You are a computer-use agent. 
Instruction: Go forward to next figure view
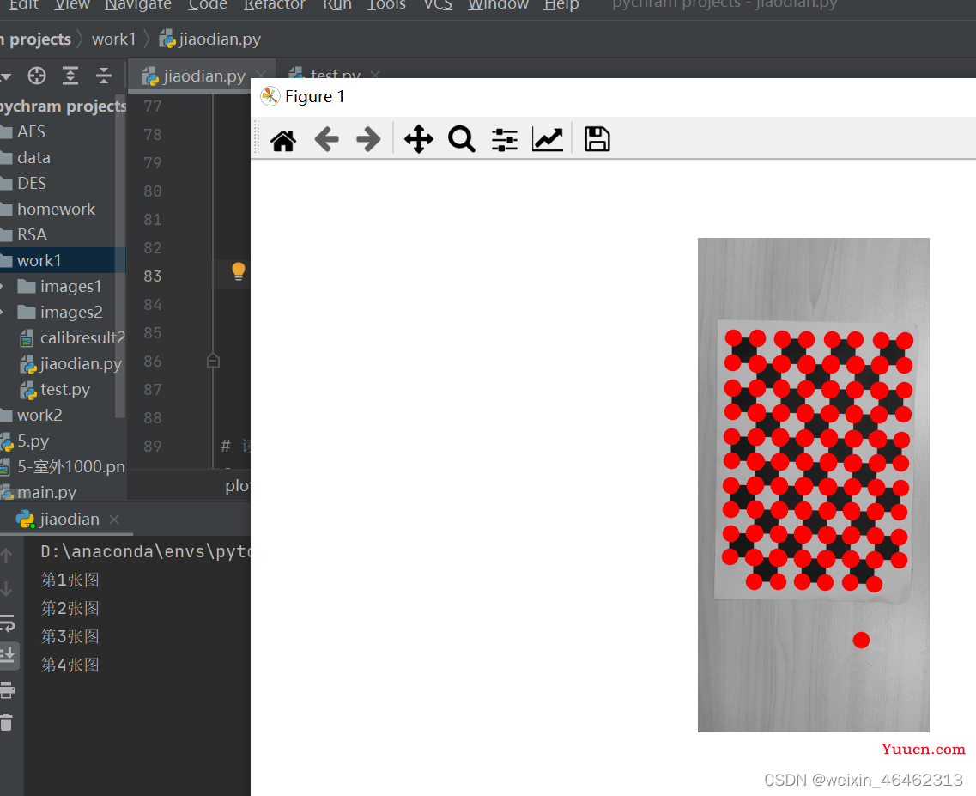coord(368,139)
